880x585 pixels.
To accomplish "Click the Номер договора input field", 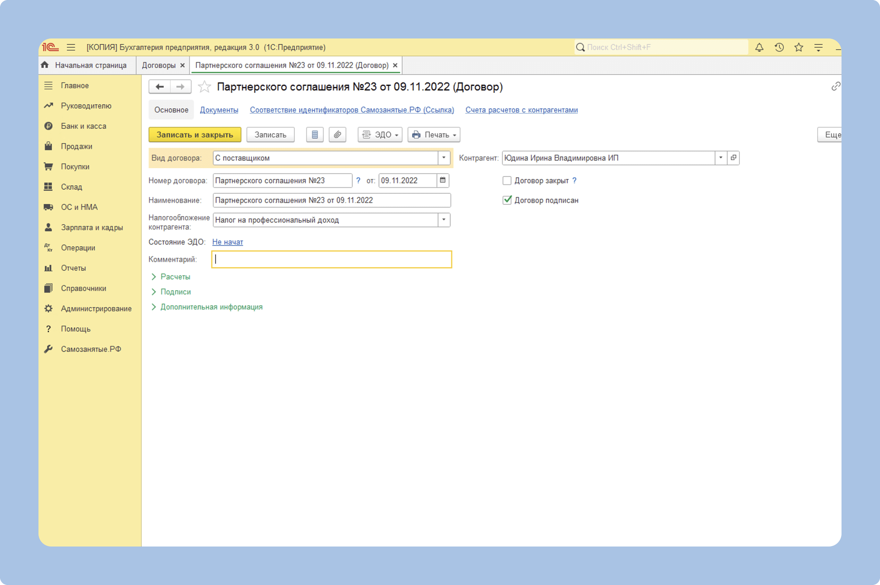I will [283, 181].
